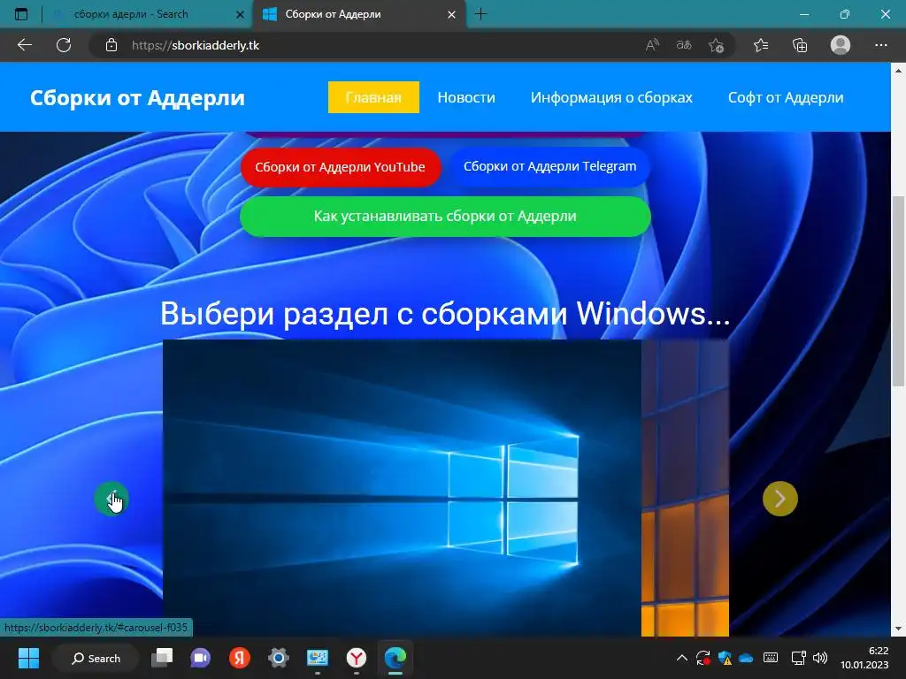The width and height of the screenshot is (906, 679).
Task: Open Settings gear on taskbar
Action: [278, 658]
